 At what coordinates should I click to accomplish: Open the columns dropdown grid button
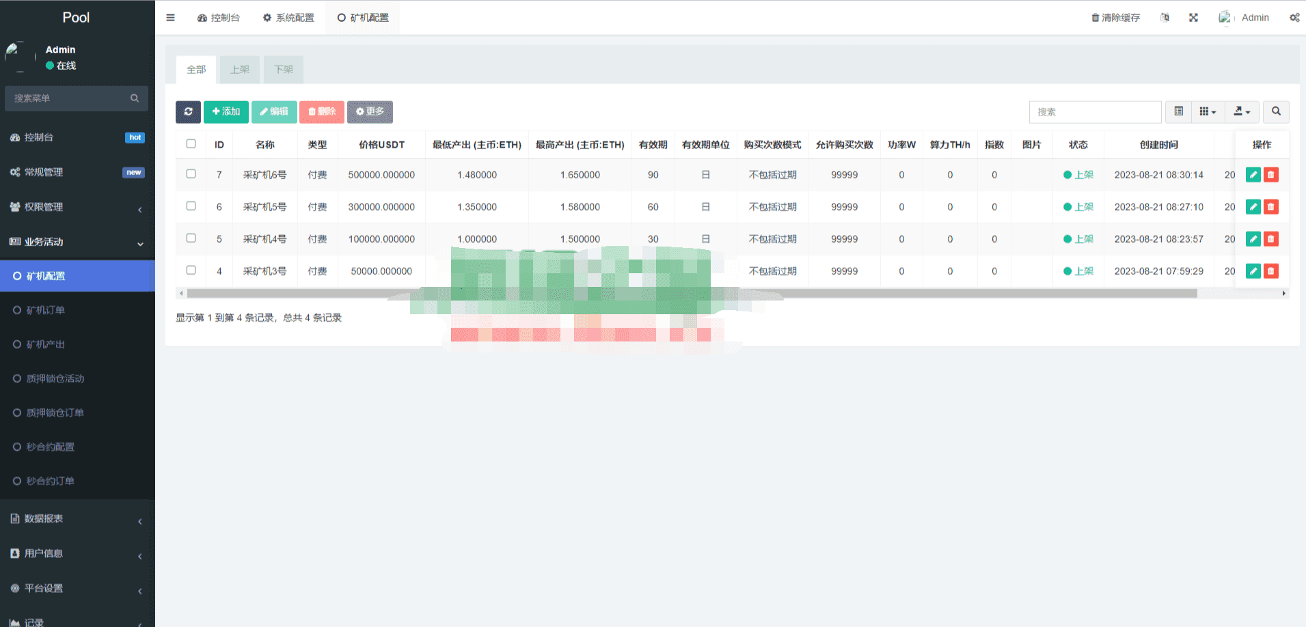click(x=1208, y=112)
